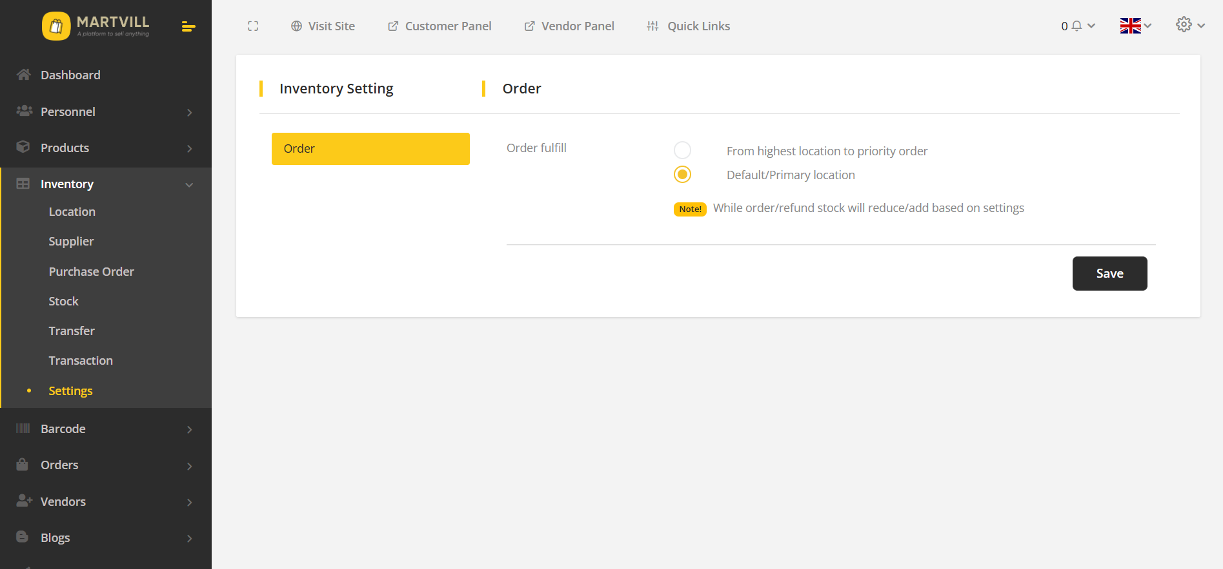Viewport: 1223px width, 569px height.
Task: Collapse the Inventory menu section
Action: [x=189, y=185]
